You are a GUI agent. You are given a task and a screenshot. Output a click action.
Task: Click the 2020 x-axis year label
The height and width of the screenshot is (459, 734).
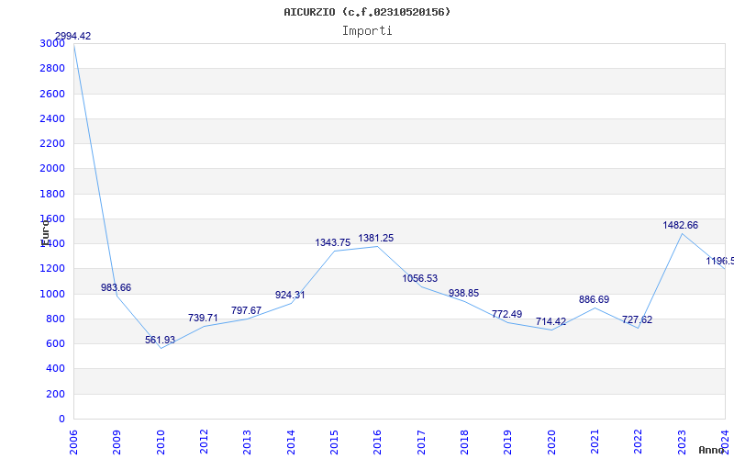point(551,442)
